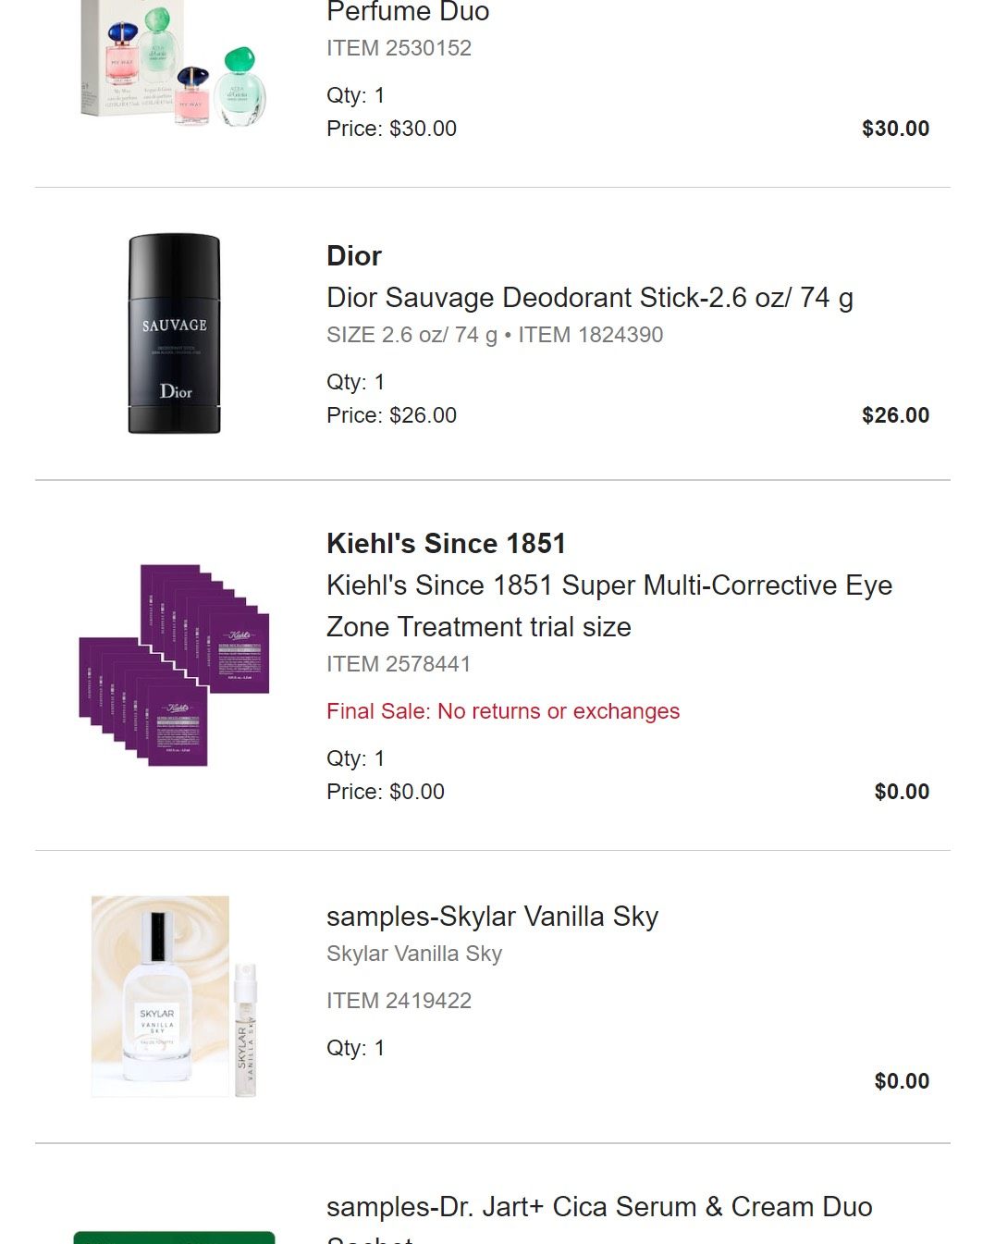Click ITEM 2419422 under Skylar sample
This screenshot has width=995, height=1244.
399,1001
